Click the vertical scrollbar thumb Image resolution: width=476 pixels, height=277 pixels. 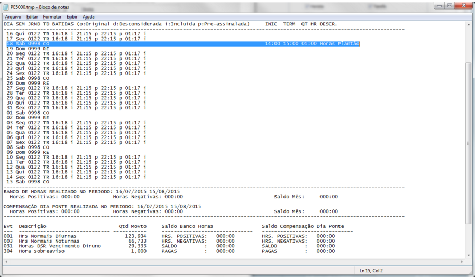pos(468,143)
